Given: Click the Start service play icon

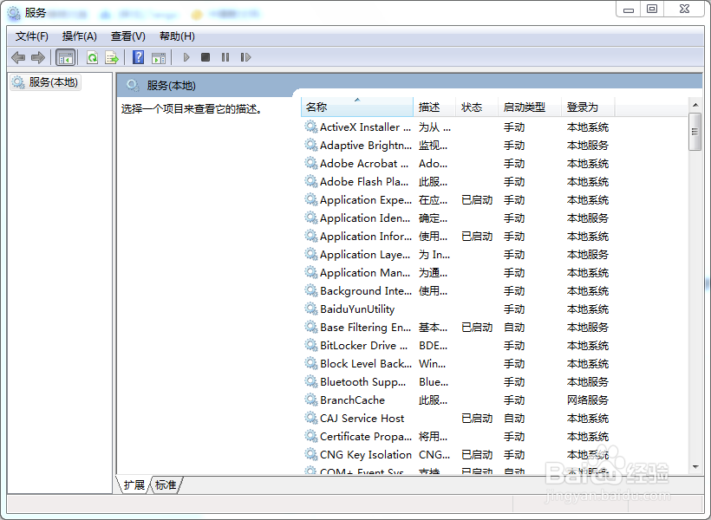Looking at the screenshot, I should point(186,57).
